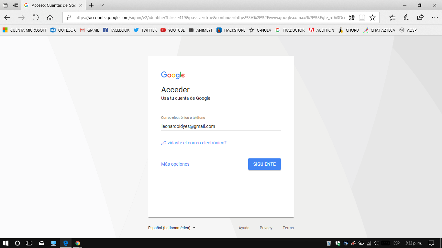Share this page
Screen dimensions: 442x248
pos(420,18)
